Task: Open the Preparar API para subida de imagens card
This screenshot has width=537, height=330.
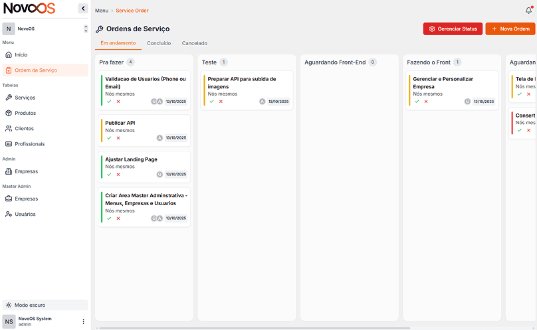Action: pos(247,83)
